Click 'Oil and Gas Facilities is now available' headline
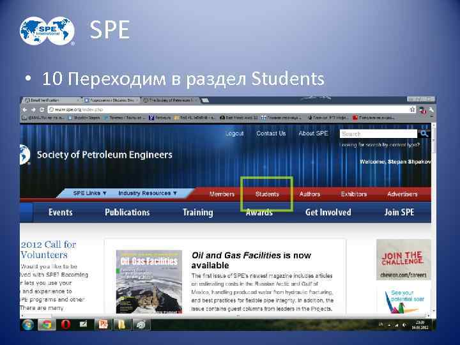 251,260
